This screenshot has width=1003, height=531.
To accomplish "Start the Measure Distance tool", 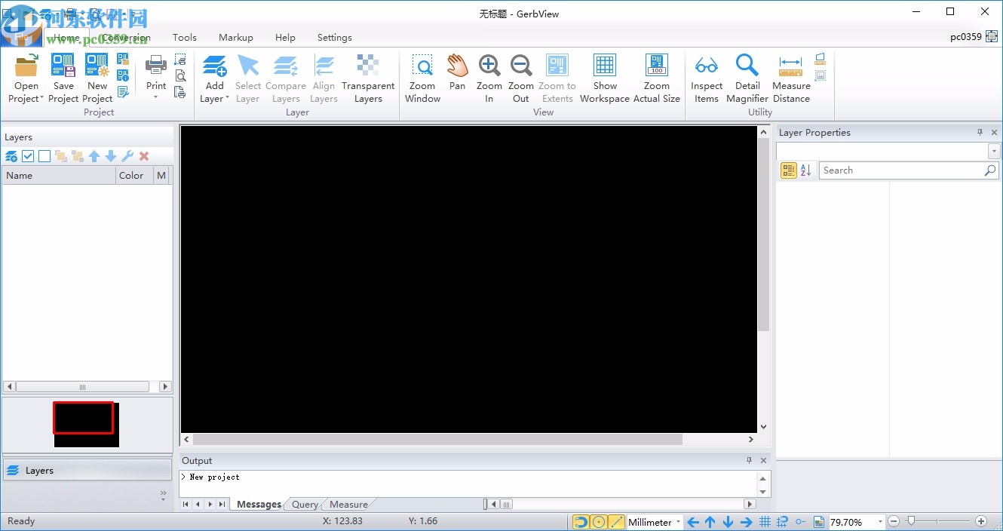I will point(790,75).
